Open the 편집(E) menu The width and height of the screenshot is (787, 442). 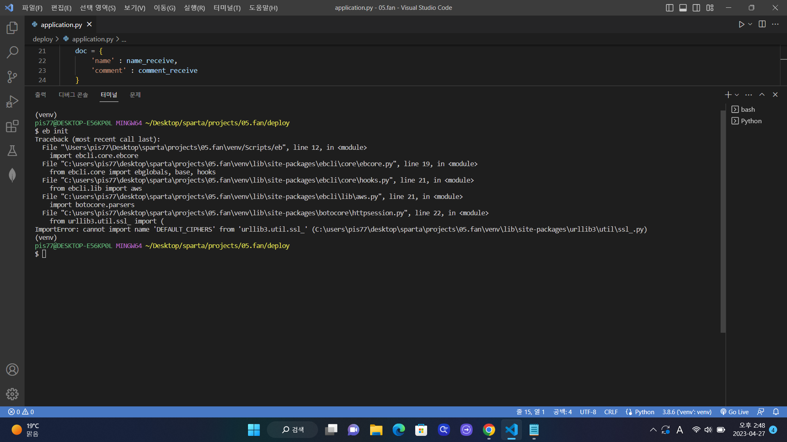(x=61, y=8)
